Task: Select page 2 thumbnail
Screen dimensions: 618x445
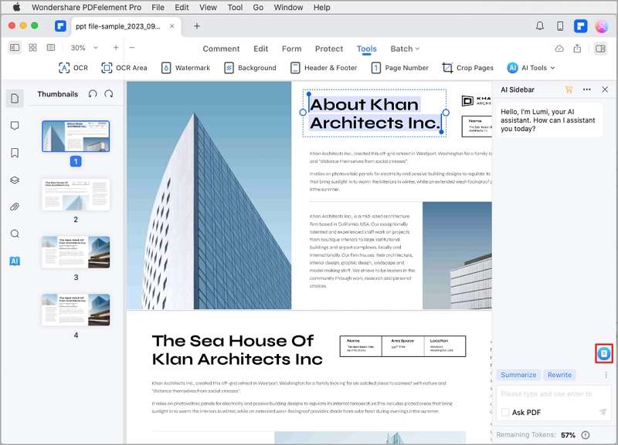Action: [76, 195]
